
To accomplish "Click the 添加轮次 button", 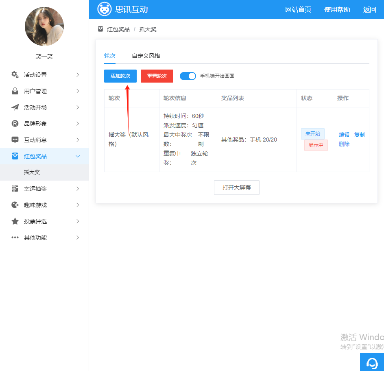I will [x=120, y=76].
